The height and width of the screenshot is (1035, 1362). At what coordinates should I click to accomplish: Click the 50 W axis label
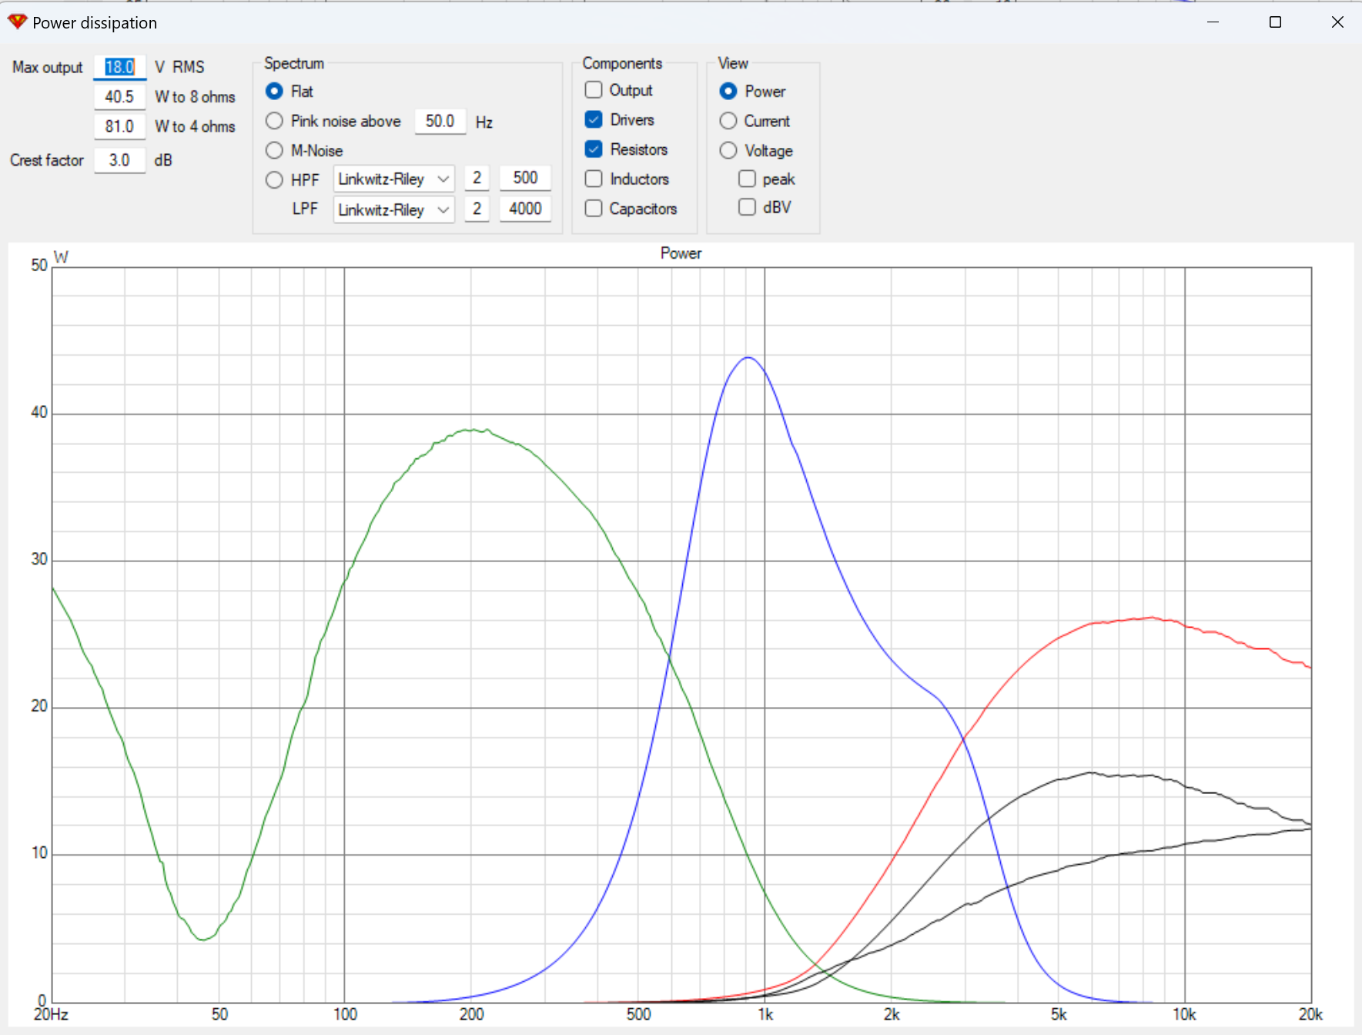coord(39,265)
